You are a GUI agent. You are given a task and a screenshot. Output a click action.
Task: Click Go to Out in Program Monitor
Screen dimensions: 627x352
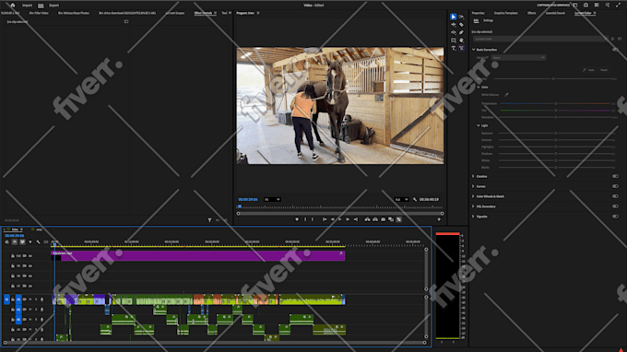pos(356,219)
